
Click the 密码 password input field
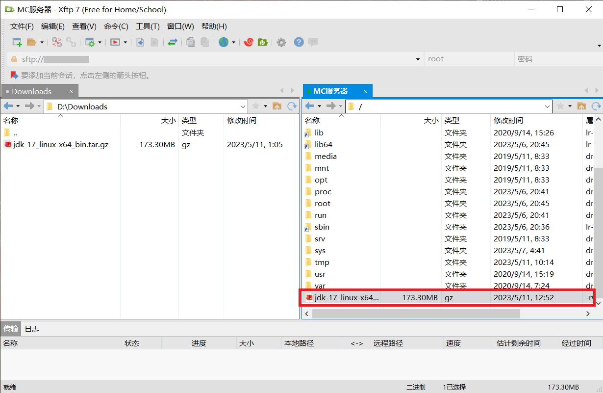[556, 59]
